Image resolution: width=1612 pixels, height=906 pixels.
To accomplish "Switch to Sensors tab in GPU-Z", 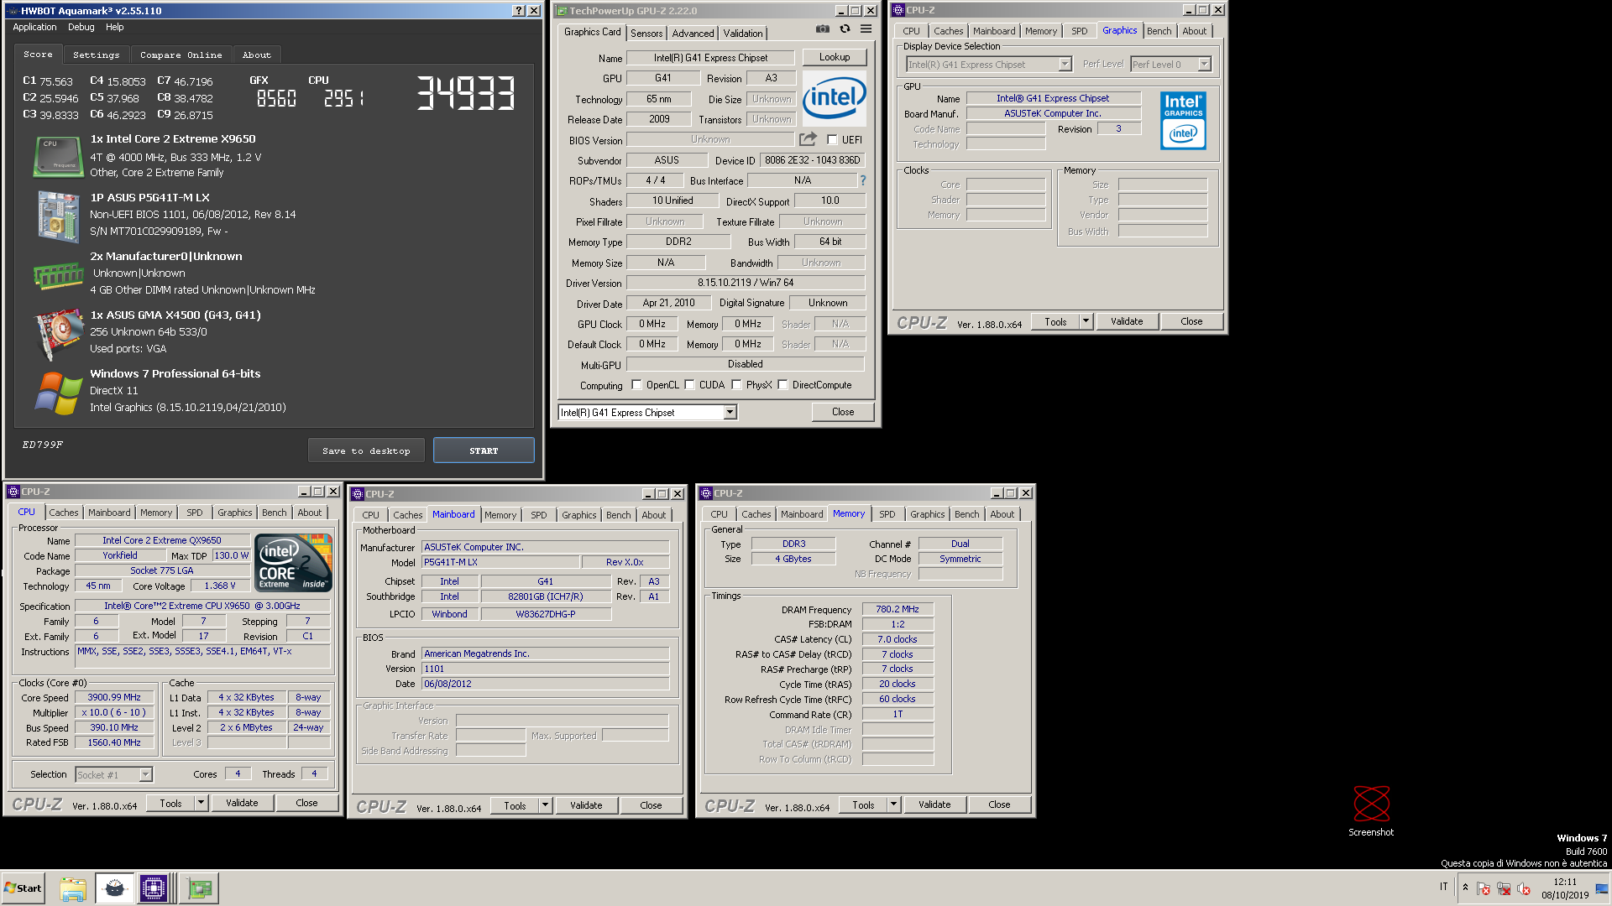I will [x=646, y=34].
